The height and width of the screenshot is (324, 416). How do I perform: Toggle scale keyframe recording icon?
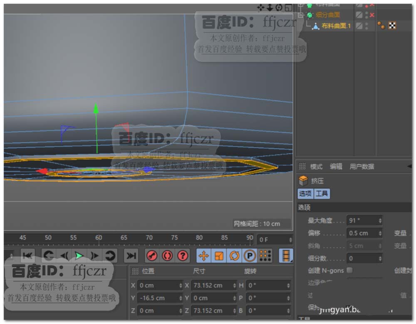tap(219, 256)
